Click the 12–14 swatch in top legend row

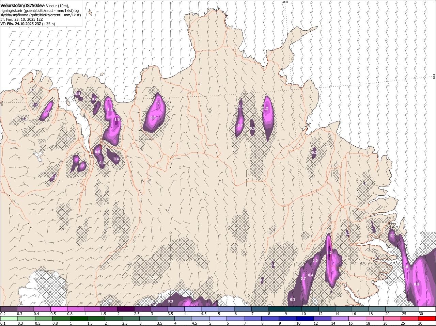click(x=327, y=309)
